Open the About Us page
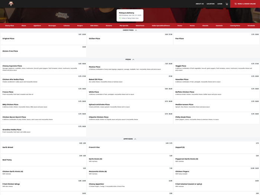The image size is (260, 195). (199, 4)
